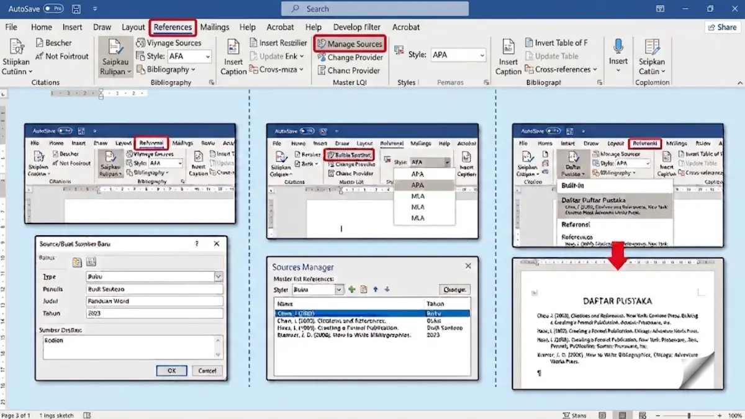Viewport: 745px width, 419px height.
Task: Click the web layout view icon in status bar
Action: [643, 415]
